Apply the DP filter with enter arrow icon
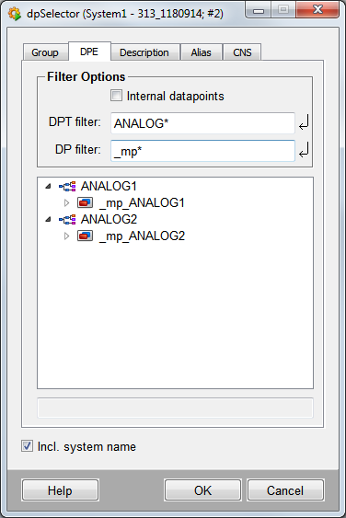Viewport: 346px width, 518px height. pos(304,150)
